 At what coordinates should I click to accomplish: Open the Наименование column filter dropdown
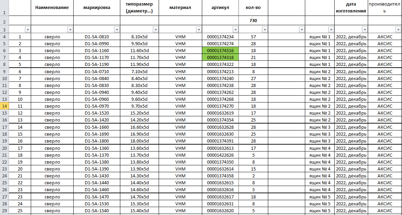(x=70, y=30)
